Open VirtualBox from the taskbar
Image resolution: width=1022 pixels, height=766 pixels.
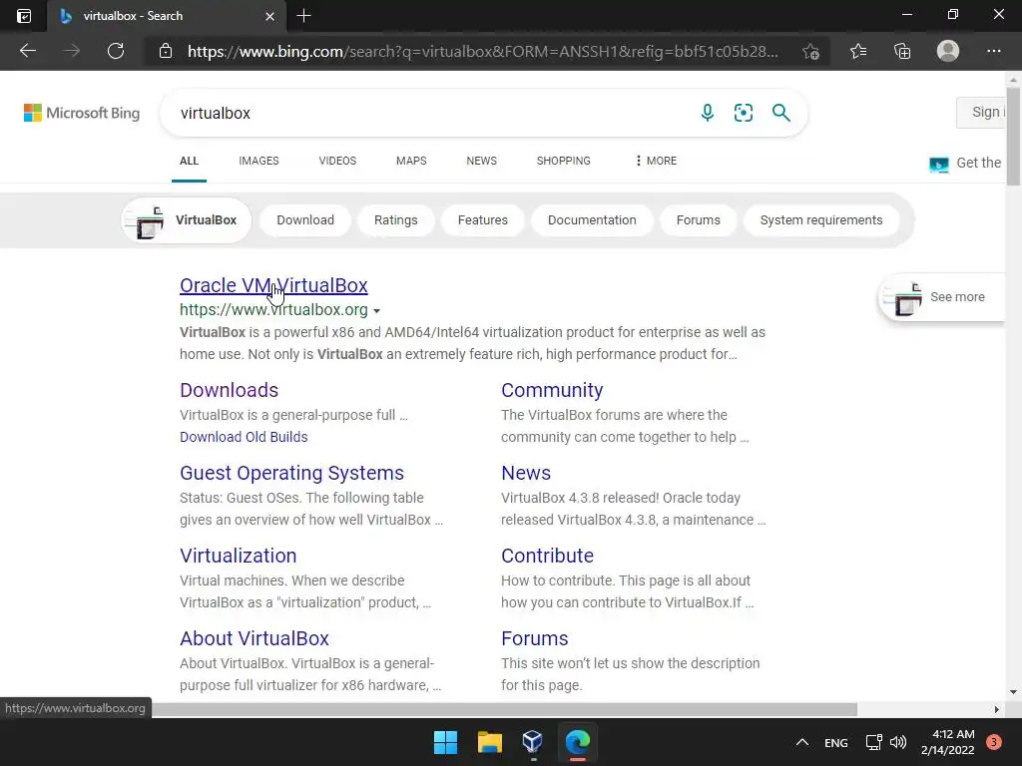[x=533, y=741]
